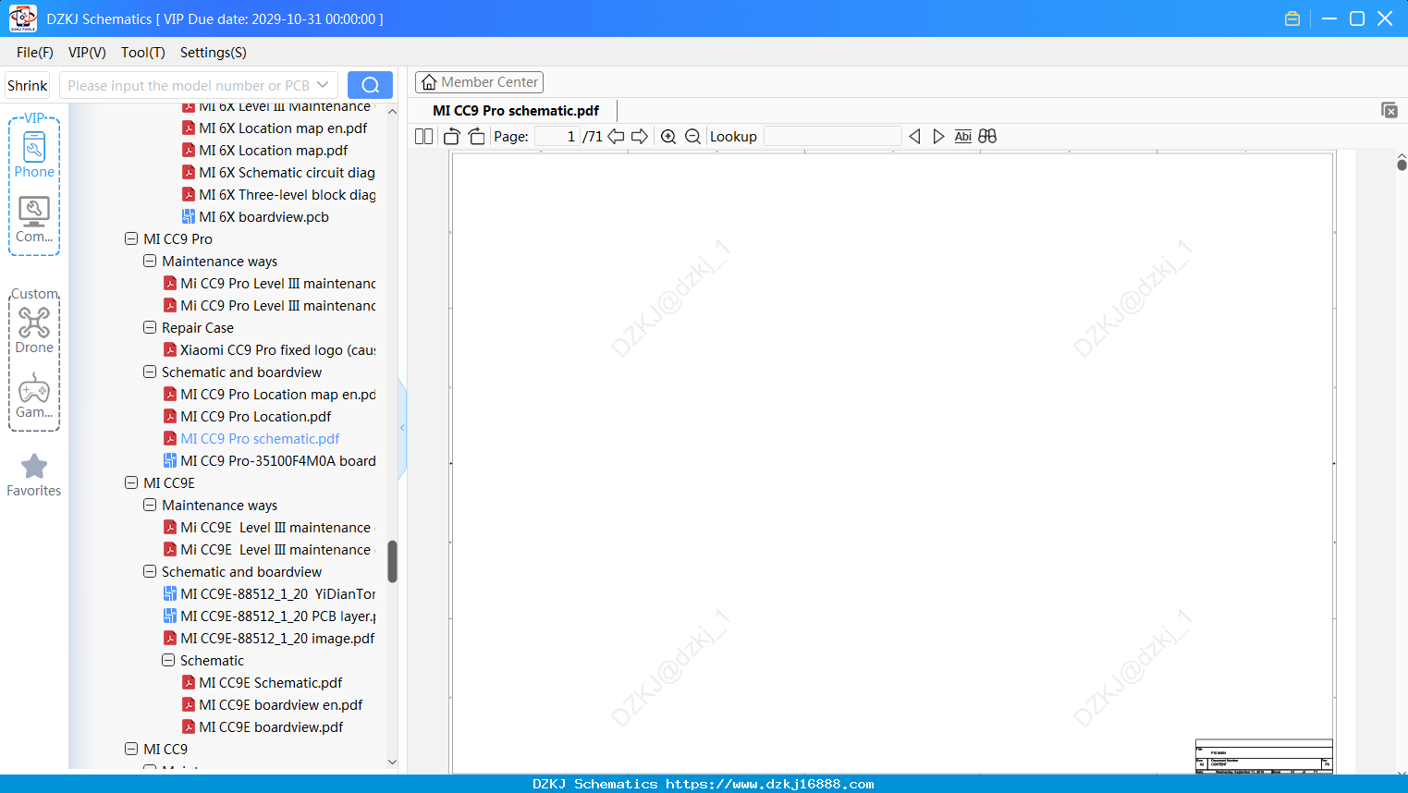Open the Member Center
This screenshot has width=1408, height=793.
click(479, 82)
